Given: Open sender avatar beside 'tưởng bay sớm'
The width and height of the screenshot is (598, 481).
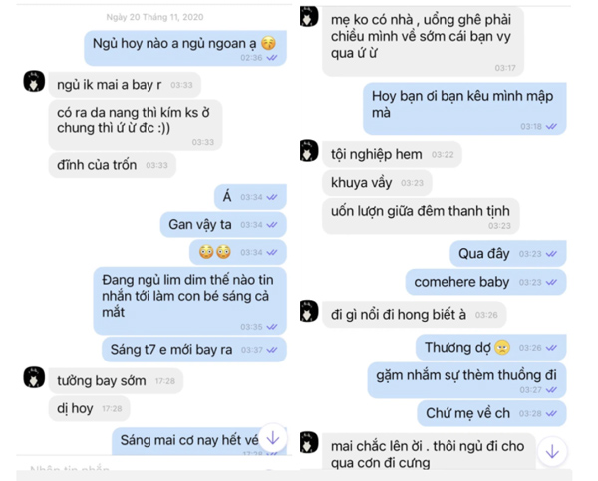Looking at the screenshot, I should [x=34, y=377].
